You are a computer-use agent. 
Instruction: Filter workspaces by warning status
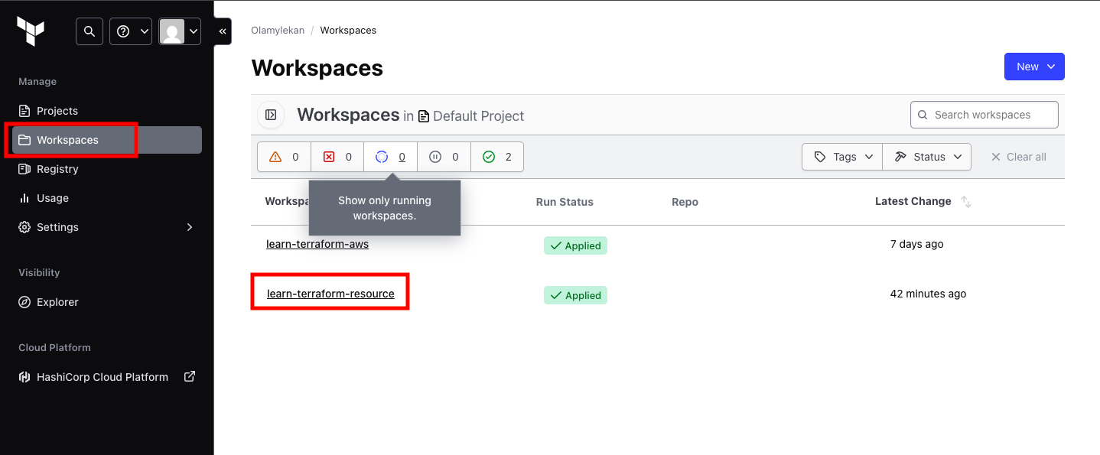click(284, 157)
